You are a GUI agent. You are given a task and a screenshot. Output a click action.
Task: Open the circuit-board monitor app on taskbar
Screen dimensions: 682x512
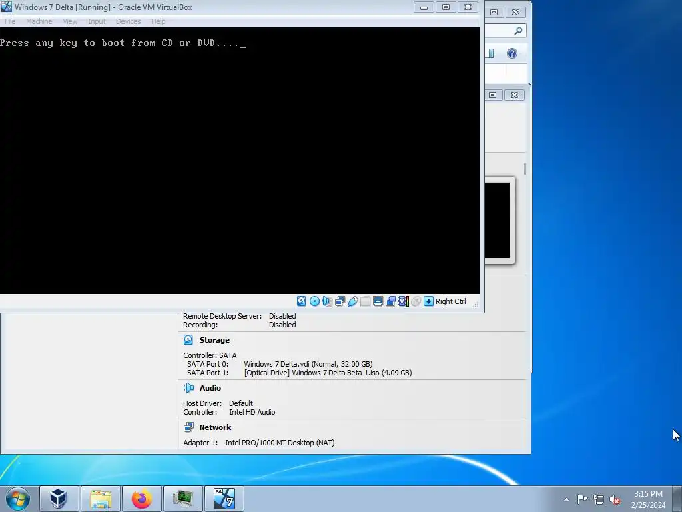[x=183, y=499]
